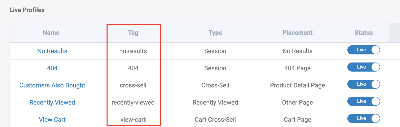
Task: Click the recently-viewed tag cell
Action: (x=133, y=103)
